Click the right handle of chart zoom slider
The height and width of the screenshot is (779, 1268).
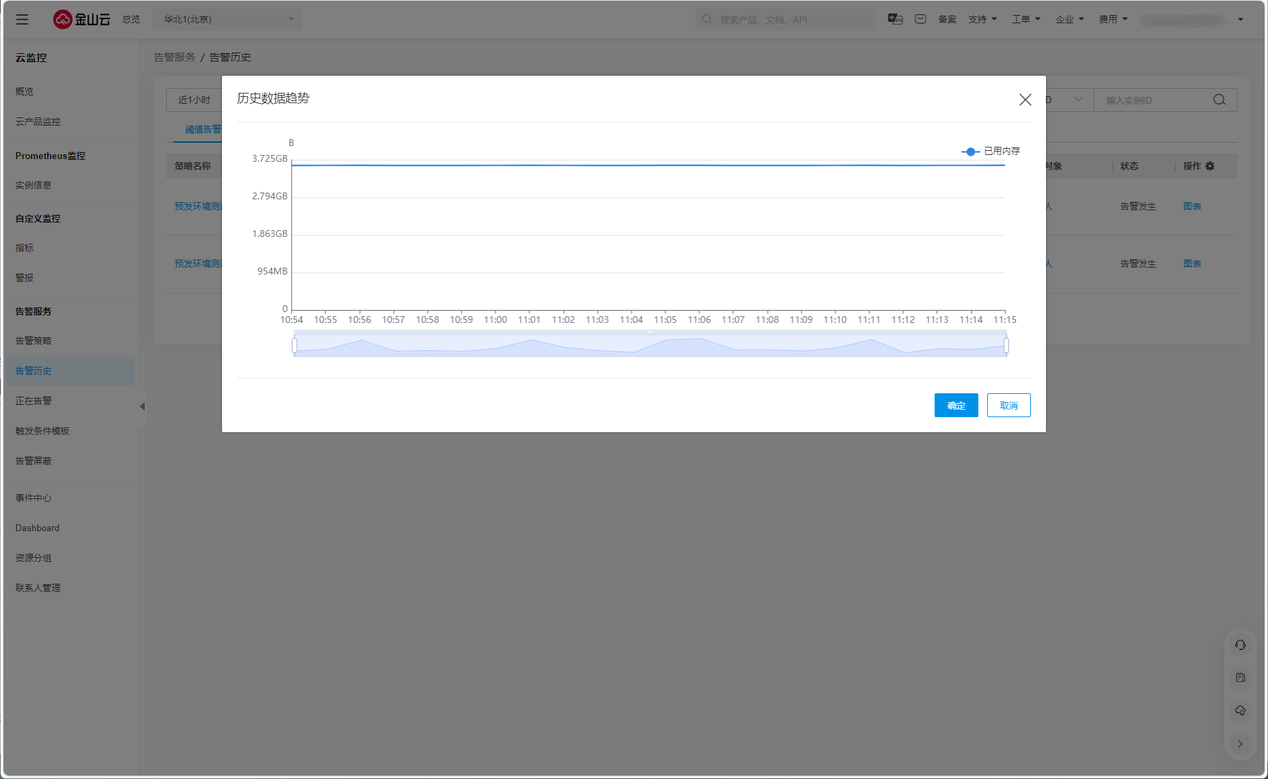pyautogui.click(x=1006, y=345)
